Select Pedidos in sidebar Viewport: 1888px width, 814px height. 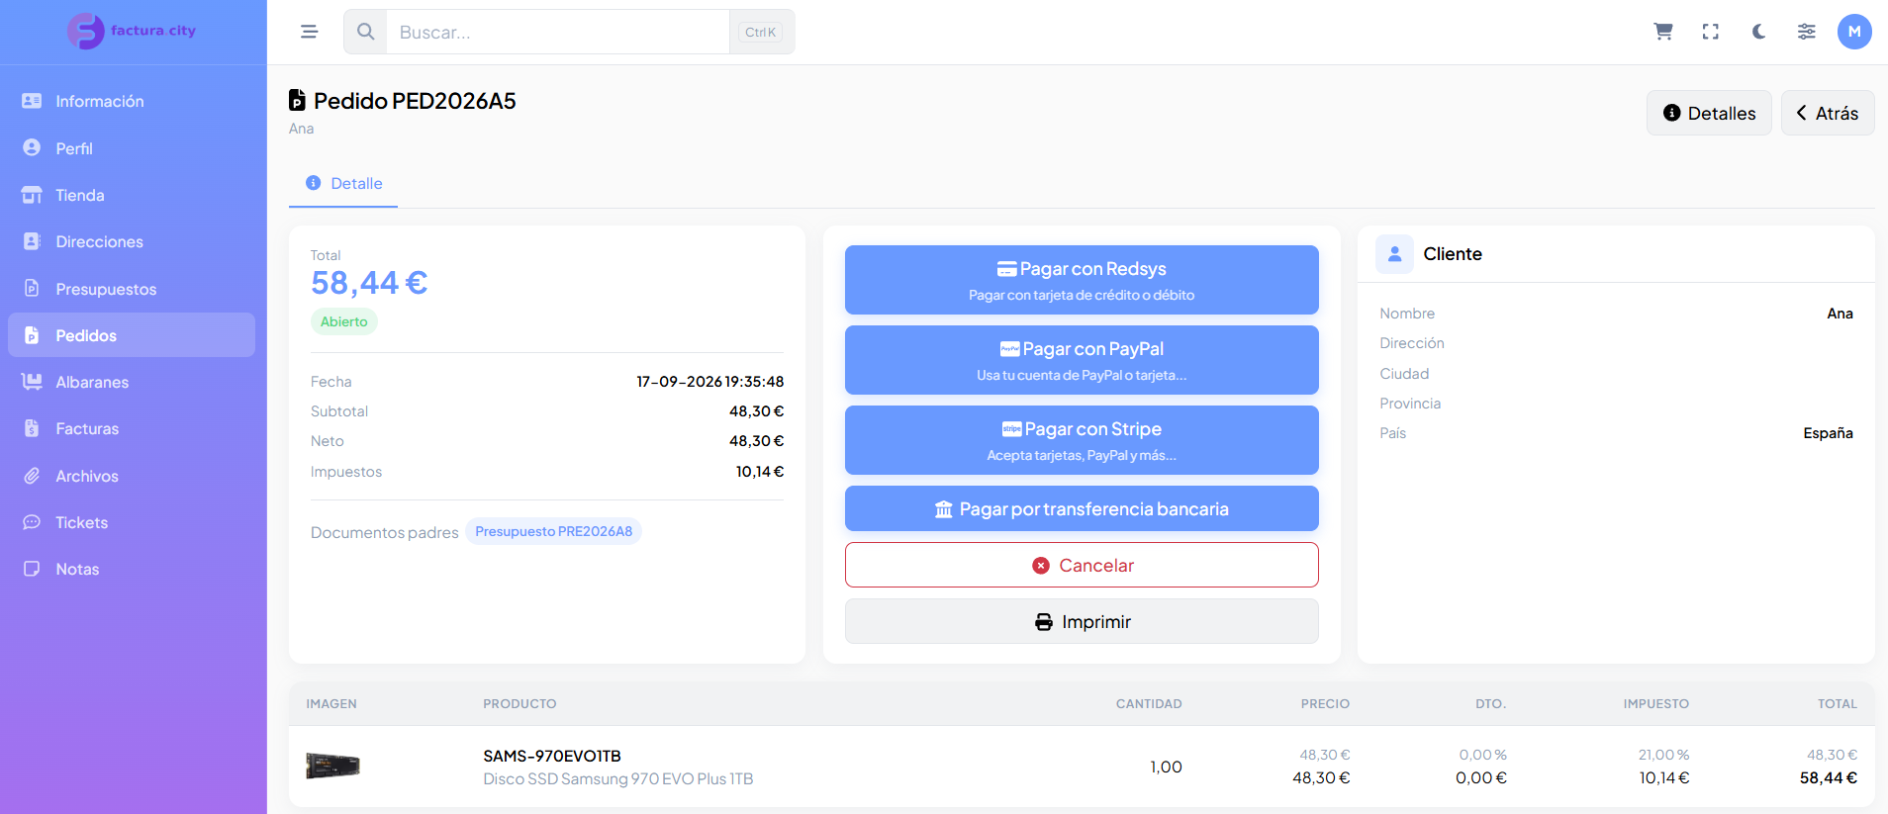coord(132,335)
